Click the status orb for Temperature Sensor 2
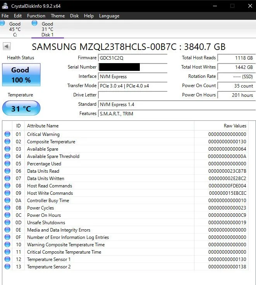 point(7,266)
